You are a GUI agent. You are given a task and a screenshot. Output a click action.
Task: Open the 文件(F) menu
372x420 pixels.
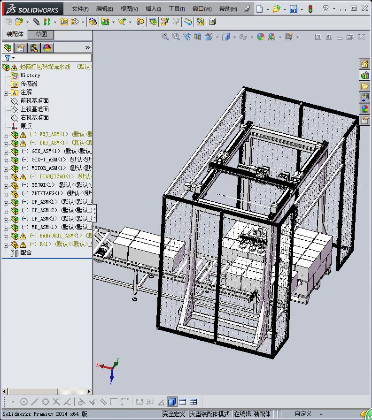pyautogui.click(x=80, y=9)
